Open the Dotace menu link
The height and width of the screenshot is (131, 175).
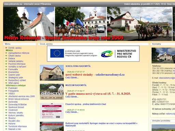click(x=12, y=58)
